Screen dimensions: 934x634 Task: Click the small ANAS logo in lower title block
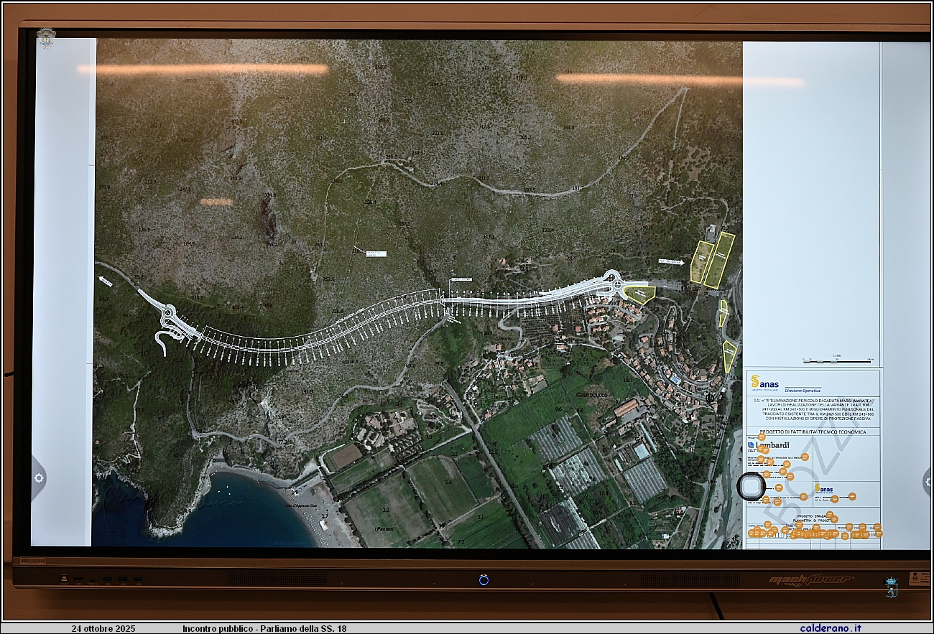(x=823, y=489)
